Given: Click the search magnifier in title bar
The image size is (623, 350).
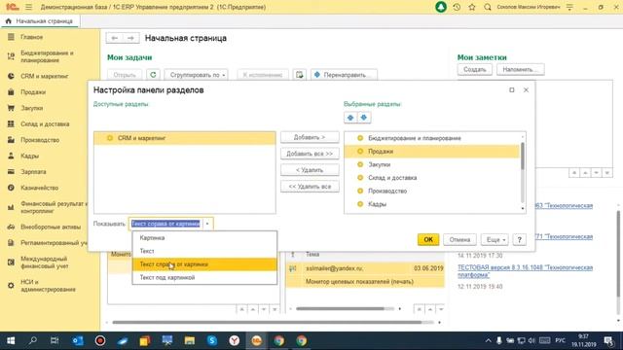Looking at the screenshot, I should 488,7.
